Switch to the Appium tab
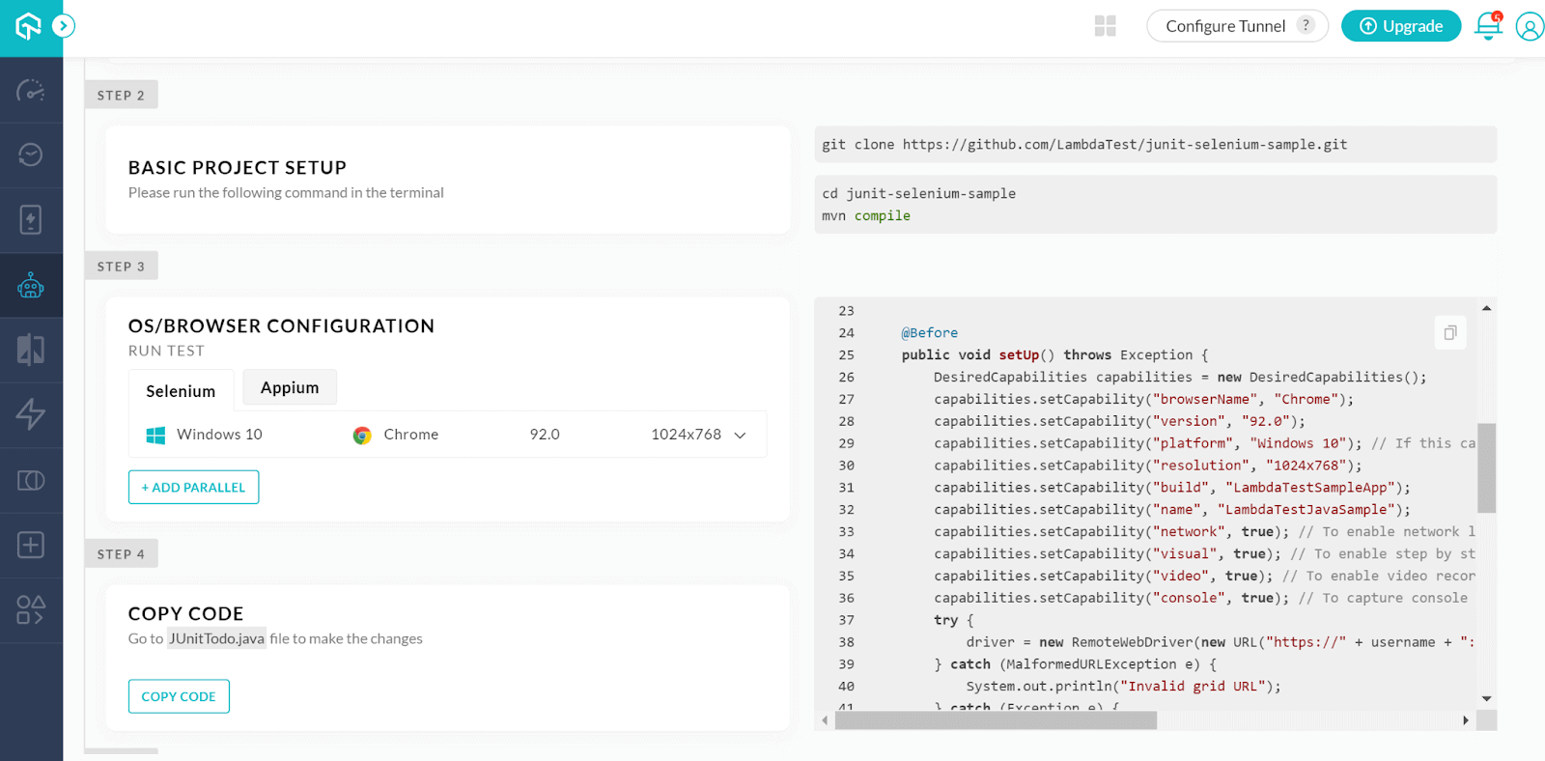The image size is (1545, 761). coord(290,387)
